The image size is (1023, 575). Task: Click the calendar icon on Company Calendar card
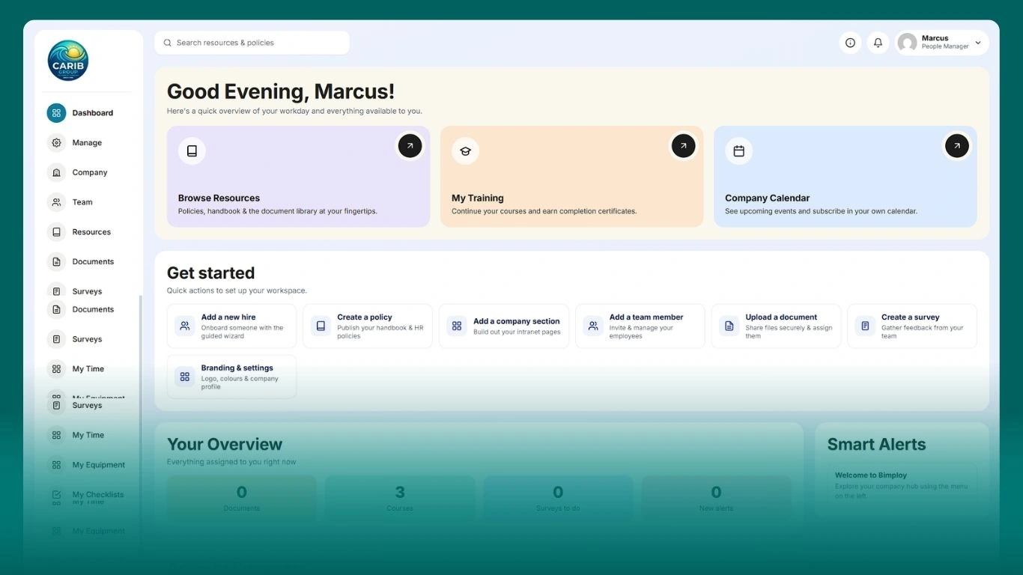738,150
